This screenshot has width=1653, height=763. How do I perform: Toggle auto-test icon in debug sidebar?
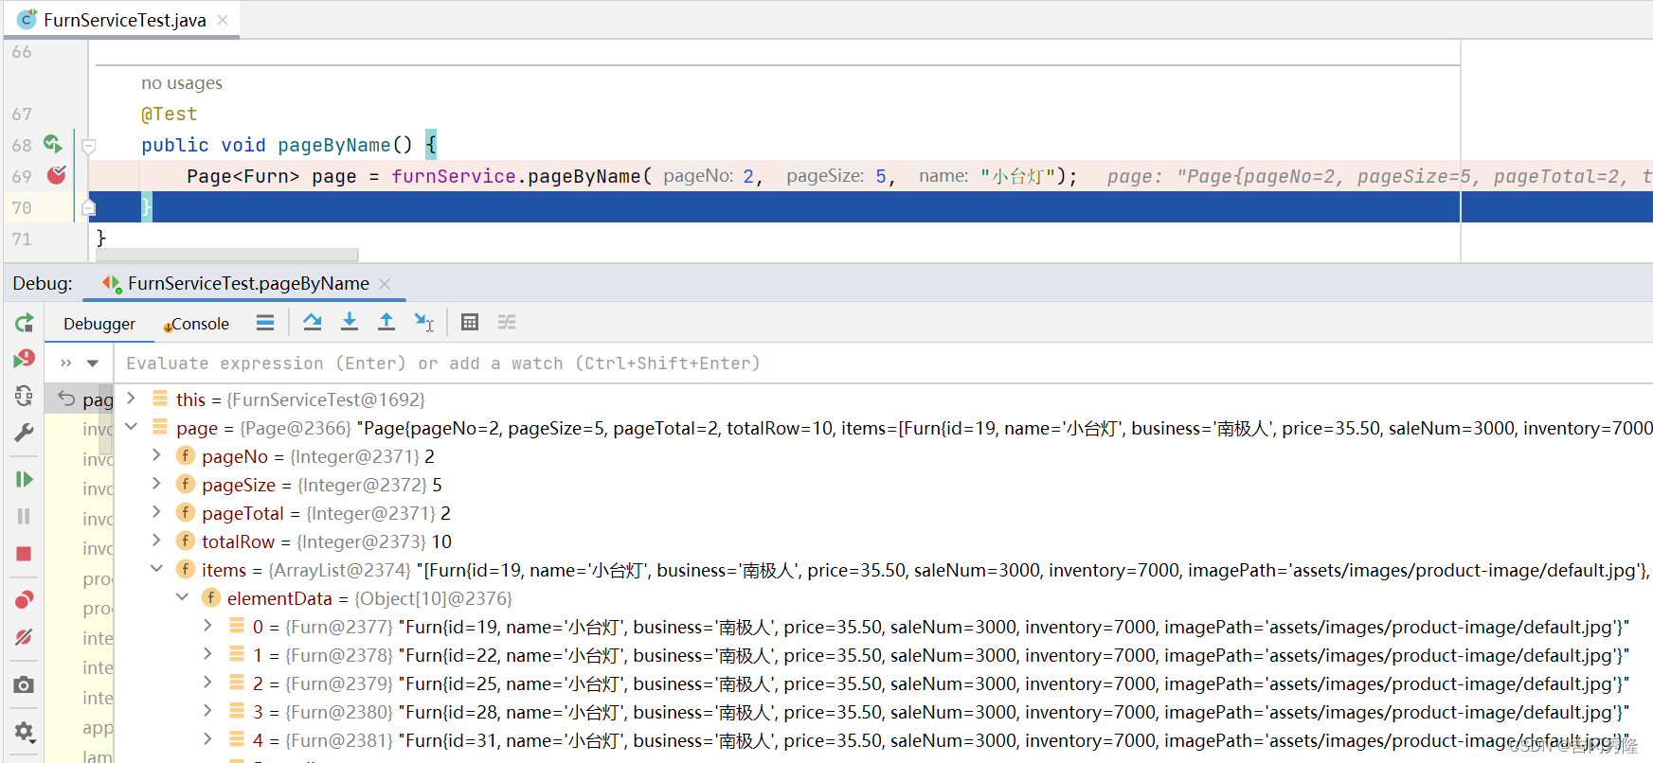[24, 396]
